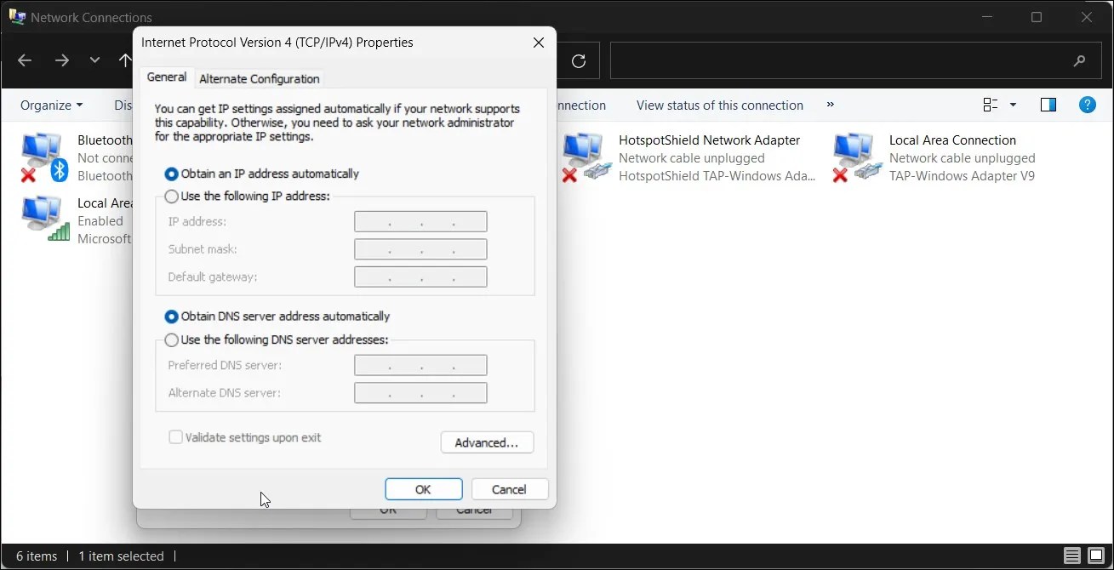1114x570 pixels.
Task: Select Use the following IP address
Action: pos(171,196)
